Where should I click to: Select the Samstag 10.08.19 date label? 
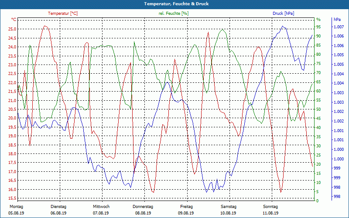click(x=228, y=210)
